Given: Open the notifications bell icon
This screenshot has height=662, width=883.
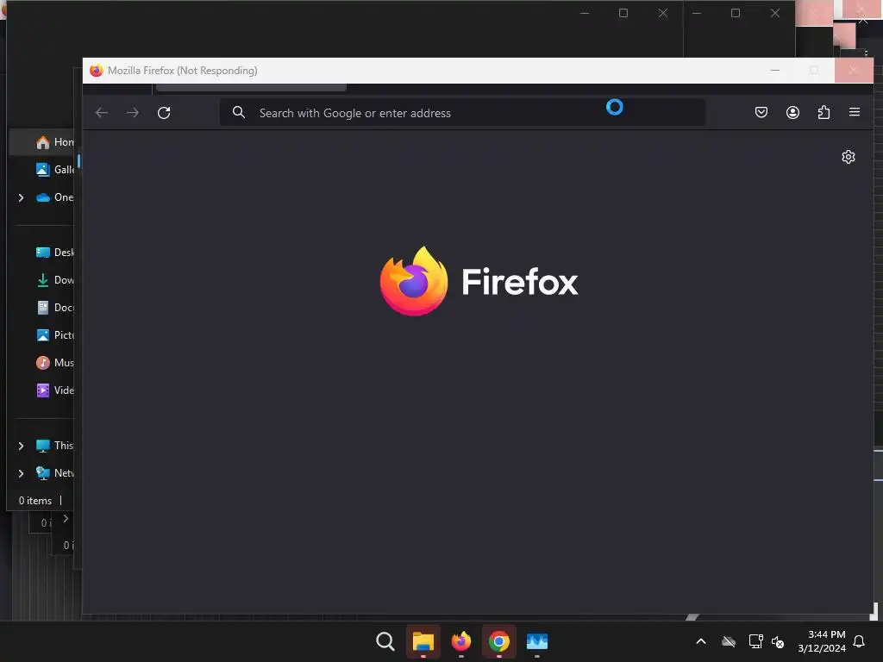Looking at the screenshot, I should 859,641.
